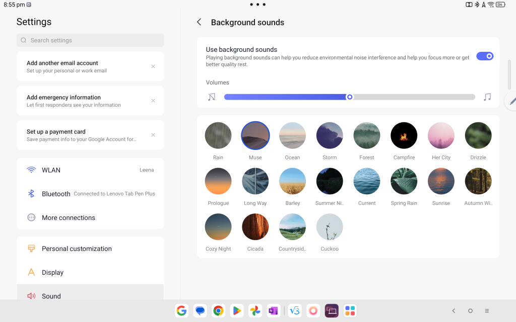Tap the music note icon for max volume

coord(487,97)
